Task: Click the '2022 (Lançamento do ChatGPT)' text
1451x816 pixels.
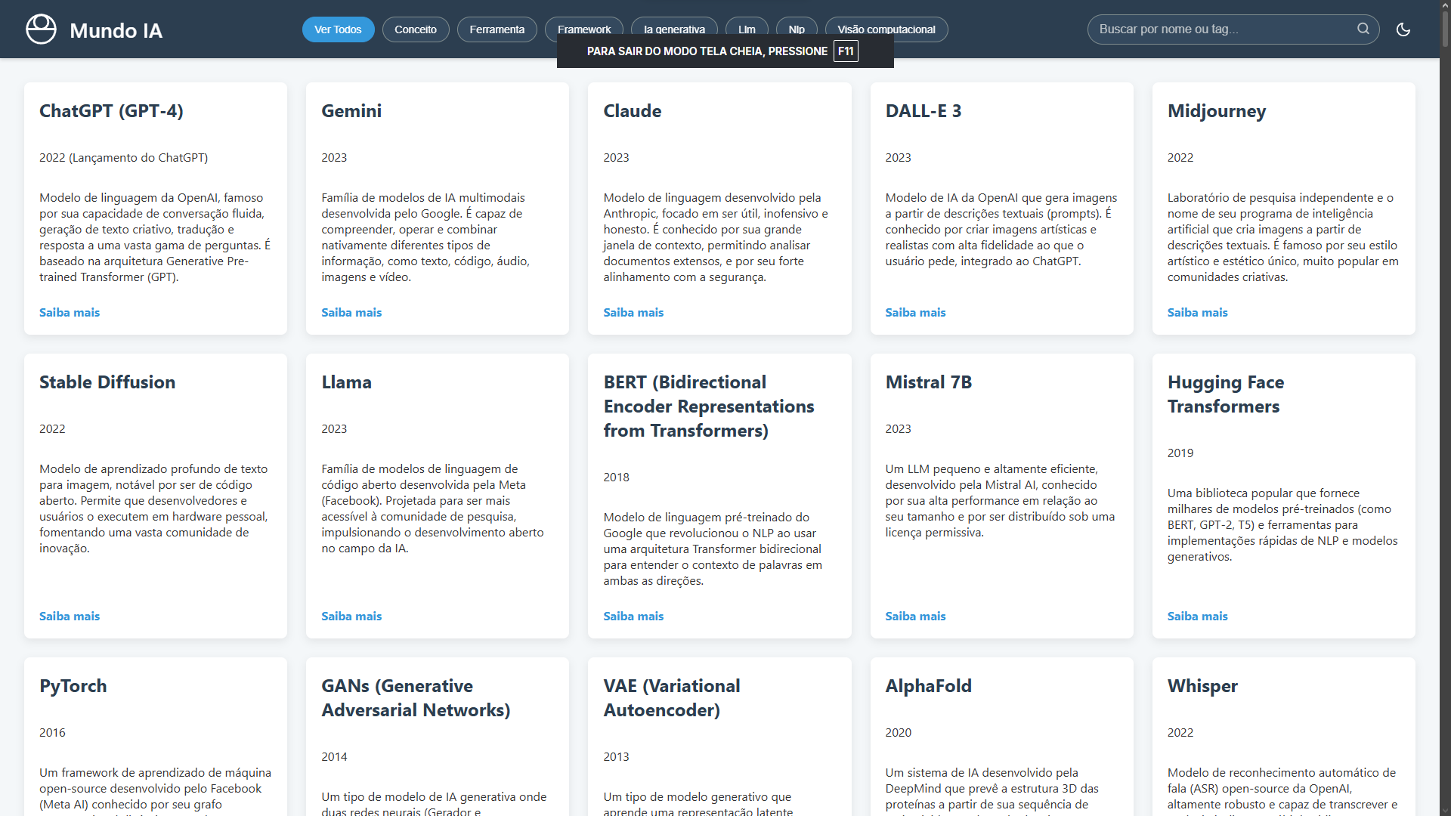Action: click(123, 158)
